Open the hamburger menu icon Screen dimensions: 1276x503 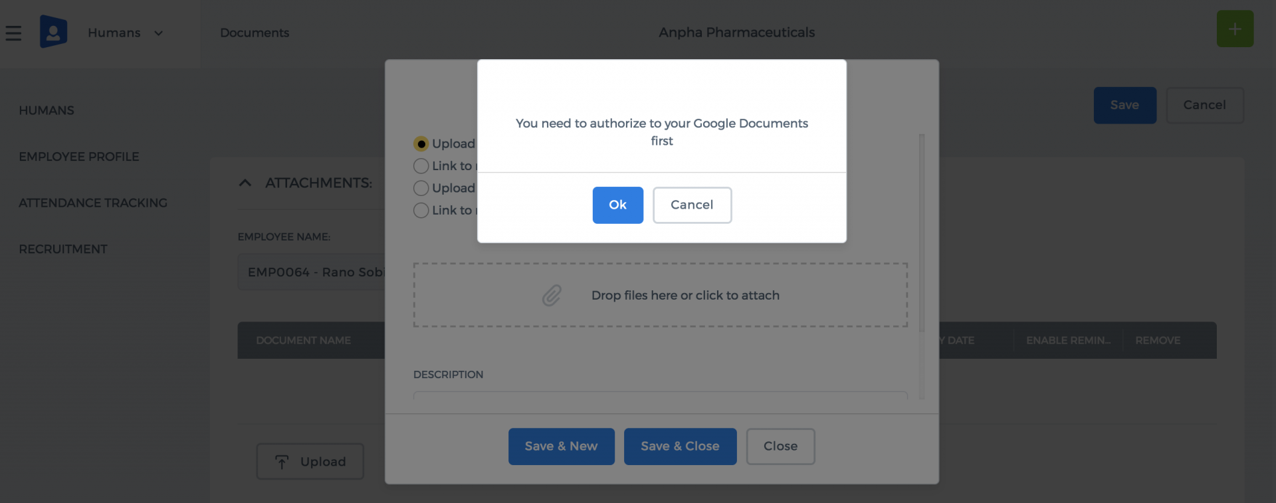click(x=13, y=33)
